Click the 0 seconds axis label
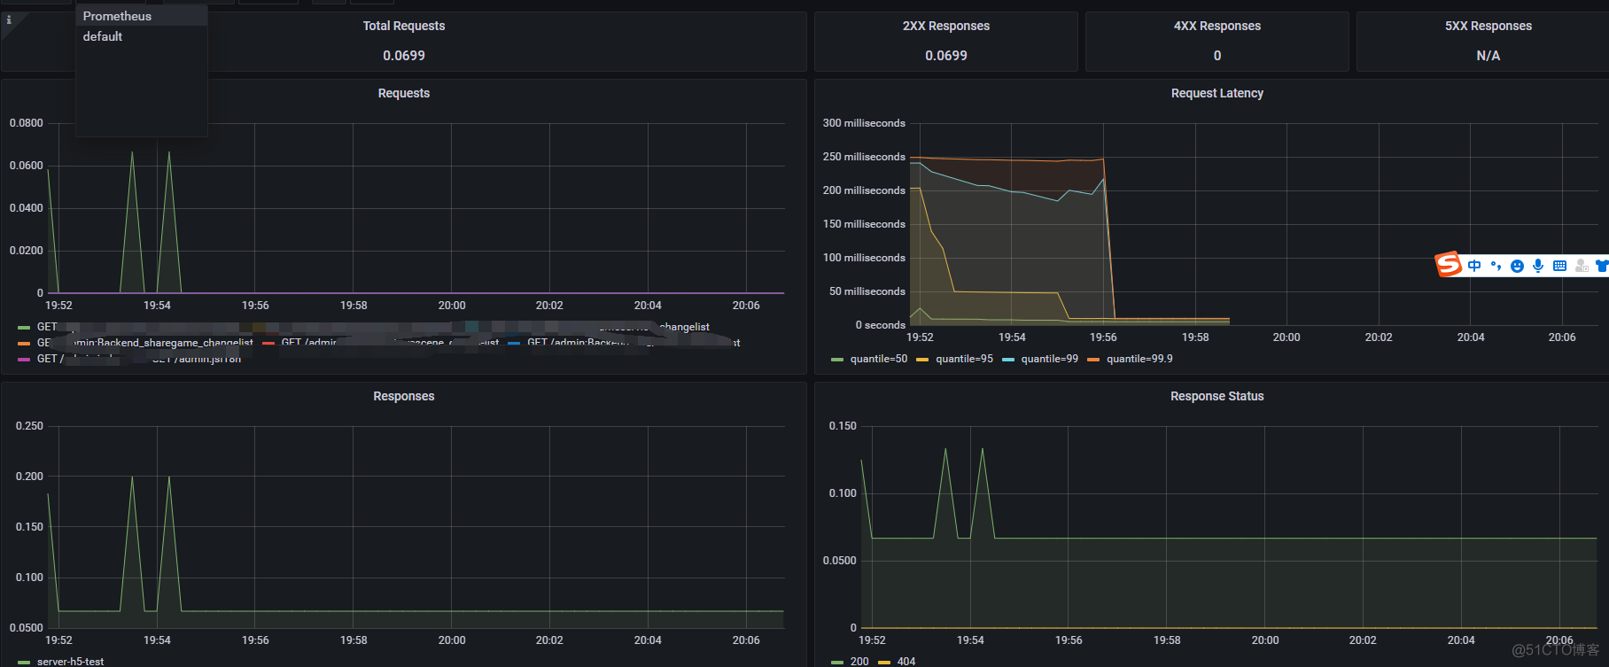This screenshot has width=1609, height=667. tap(880, 325)
